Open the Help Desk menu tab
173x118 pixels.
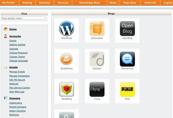[x=130, y=3]
